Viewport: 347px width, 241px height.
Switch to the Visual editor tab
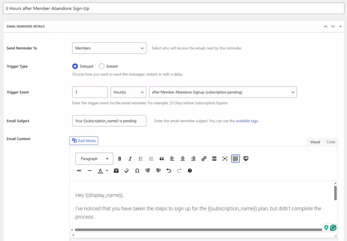315,142
